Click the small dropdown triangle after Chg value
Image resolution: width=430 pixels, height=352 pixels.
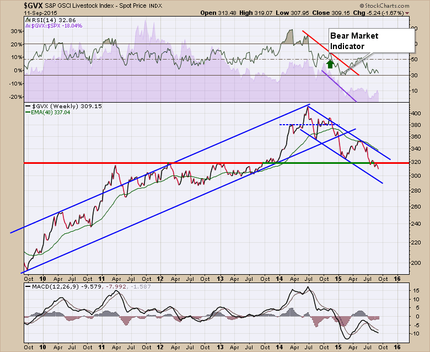(x=407, y=13)
